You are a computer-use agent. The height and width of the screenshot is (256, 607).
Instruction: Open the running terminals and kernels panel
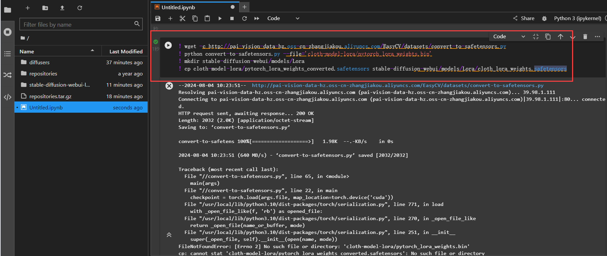click(x=7, y=32)
